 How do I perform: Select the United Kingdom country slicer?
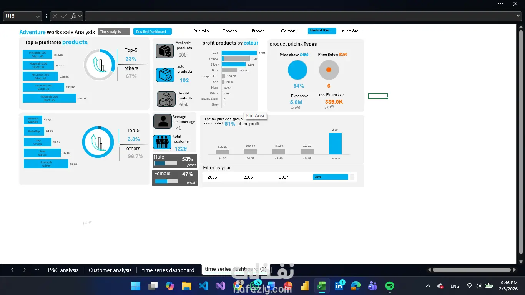coord(322,31)
